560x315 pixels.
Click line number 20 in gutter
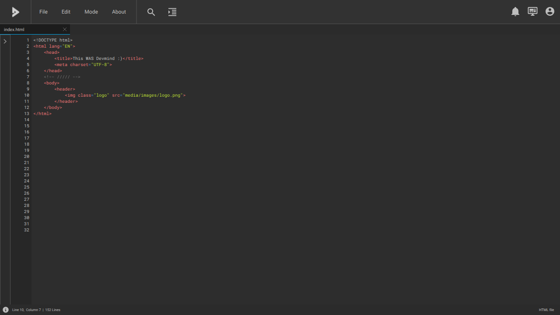[x=27, y=157]
